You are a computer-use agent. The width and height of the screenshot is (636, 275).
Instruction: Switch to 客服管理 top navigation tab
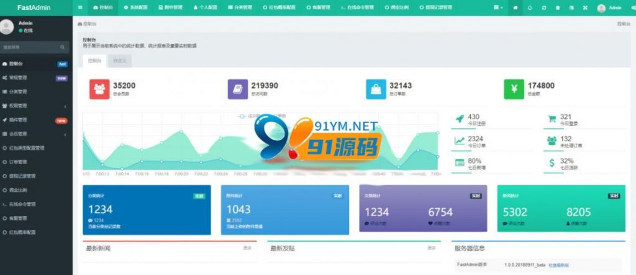318,7
